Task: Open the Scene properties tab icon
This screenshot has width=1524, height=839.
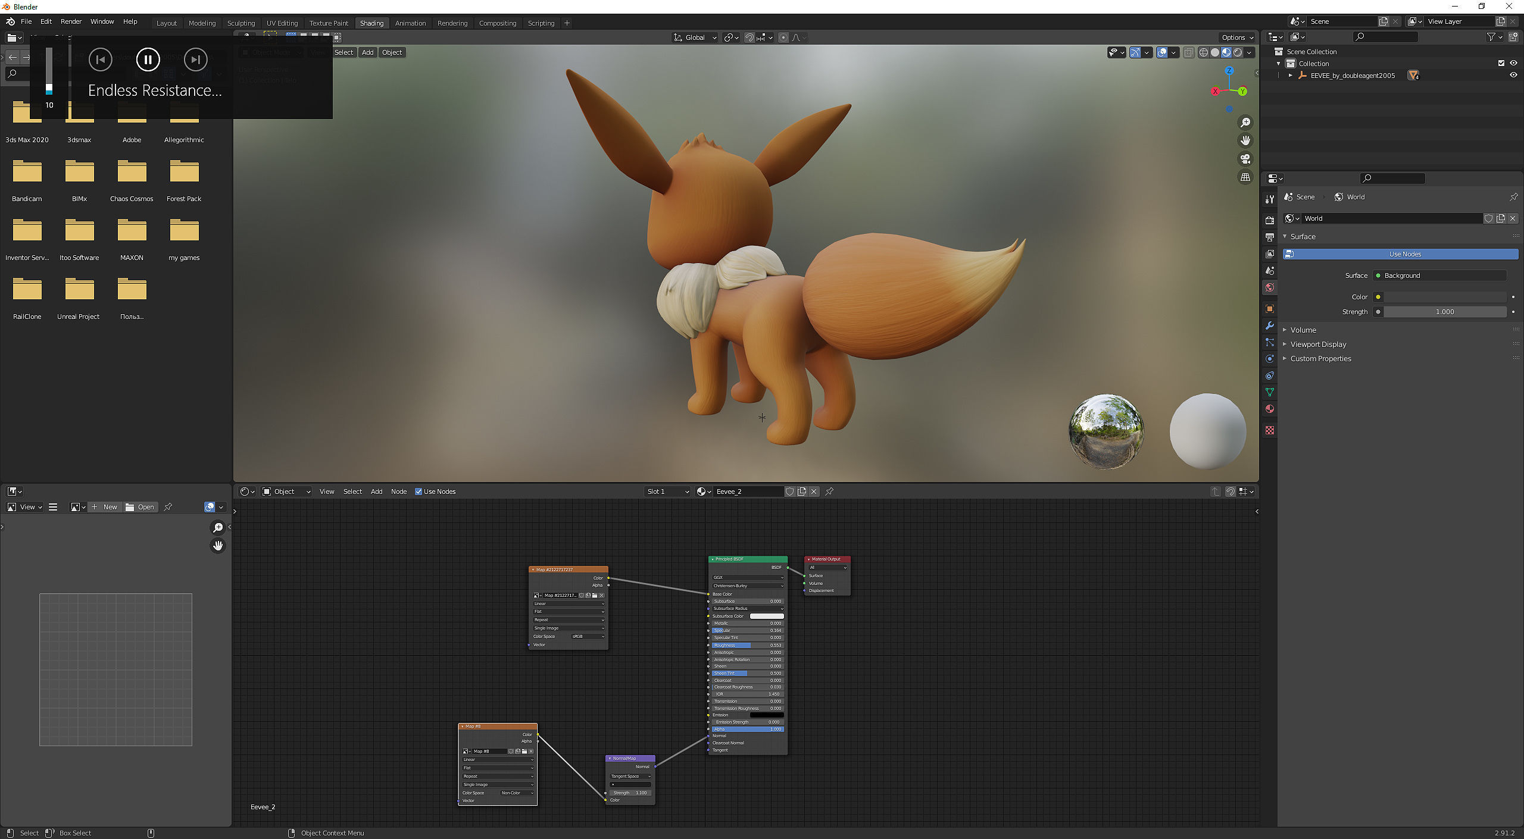Action: click(1270, 270)
